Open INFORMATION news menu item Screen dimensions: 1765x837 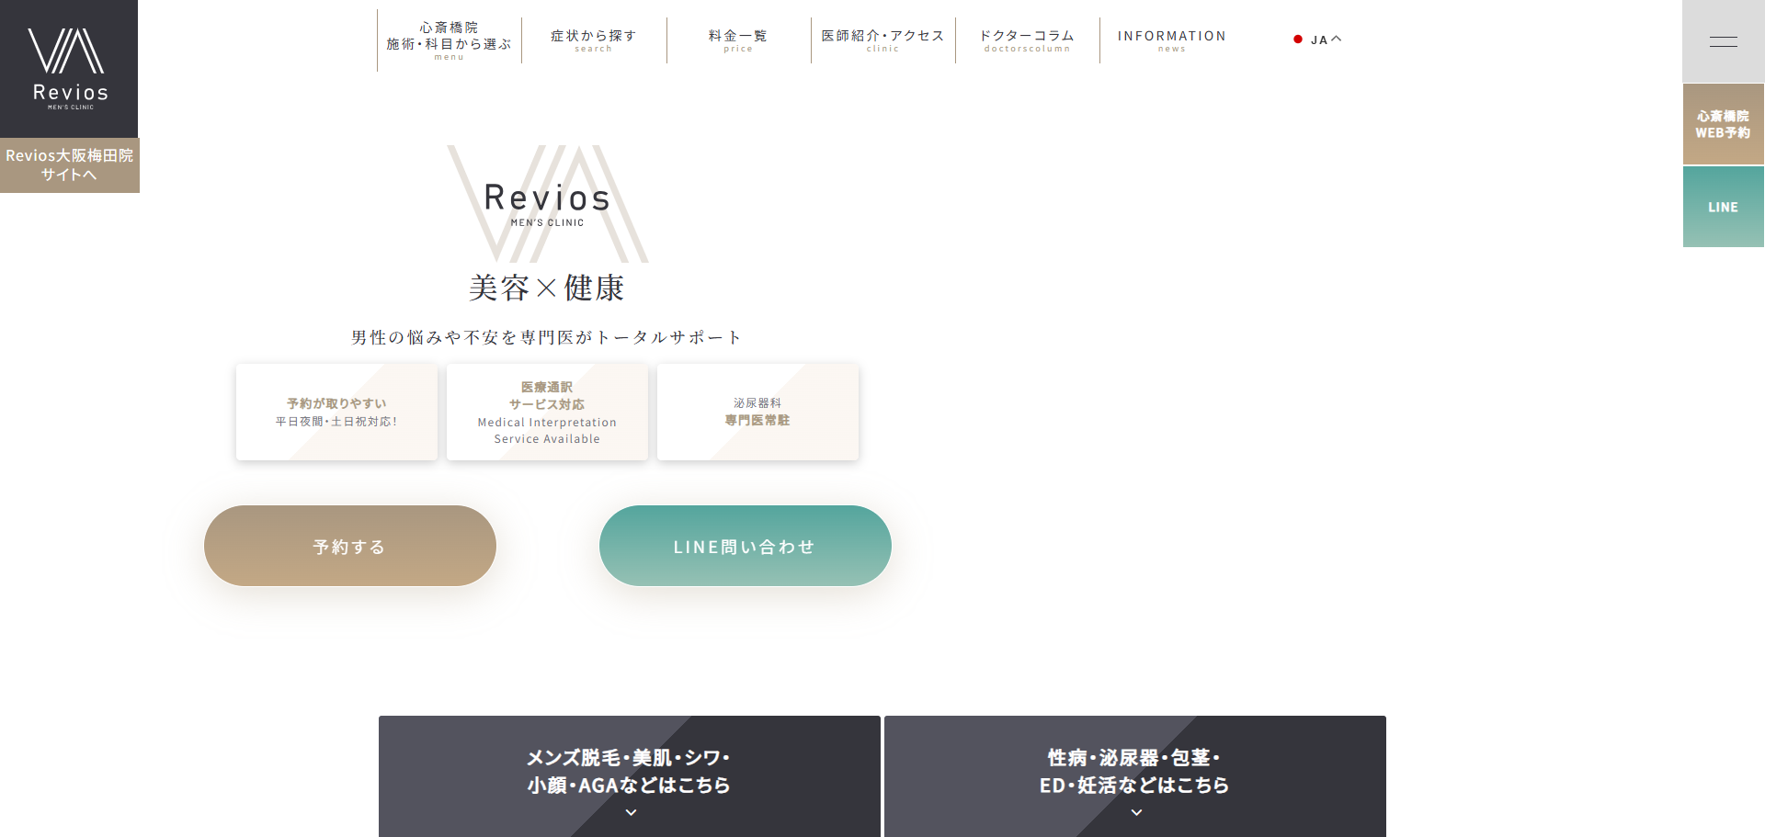point(1172,40)
